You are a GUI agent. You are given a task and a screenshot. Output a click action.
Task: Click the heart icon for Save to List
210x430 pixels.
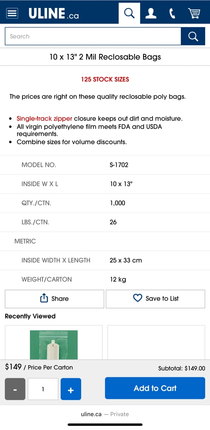(x=138, y=298)
